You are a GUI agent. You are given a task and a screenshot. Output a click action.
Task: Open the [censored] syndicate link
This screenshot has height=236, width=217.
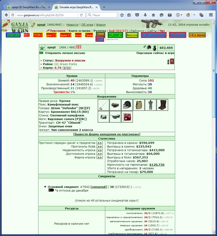99,187
